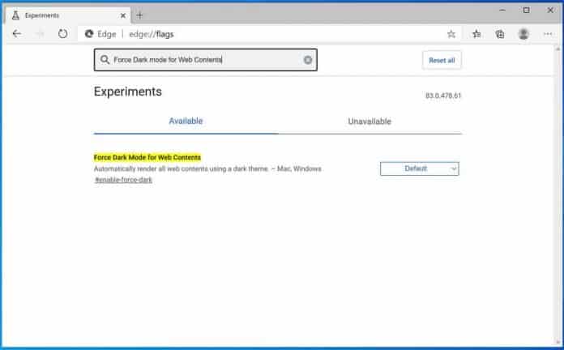The width and height of the screenshot is (564, 350).
Task: Open a new tab with plus button
Action: click(139, 15)
